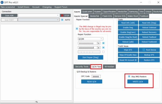Switch to top-row MediaTek brand tab

122,12
